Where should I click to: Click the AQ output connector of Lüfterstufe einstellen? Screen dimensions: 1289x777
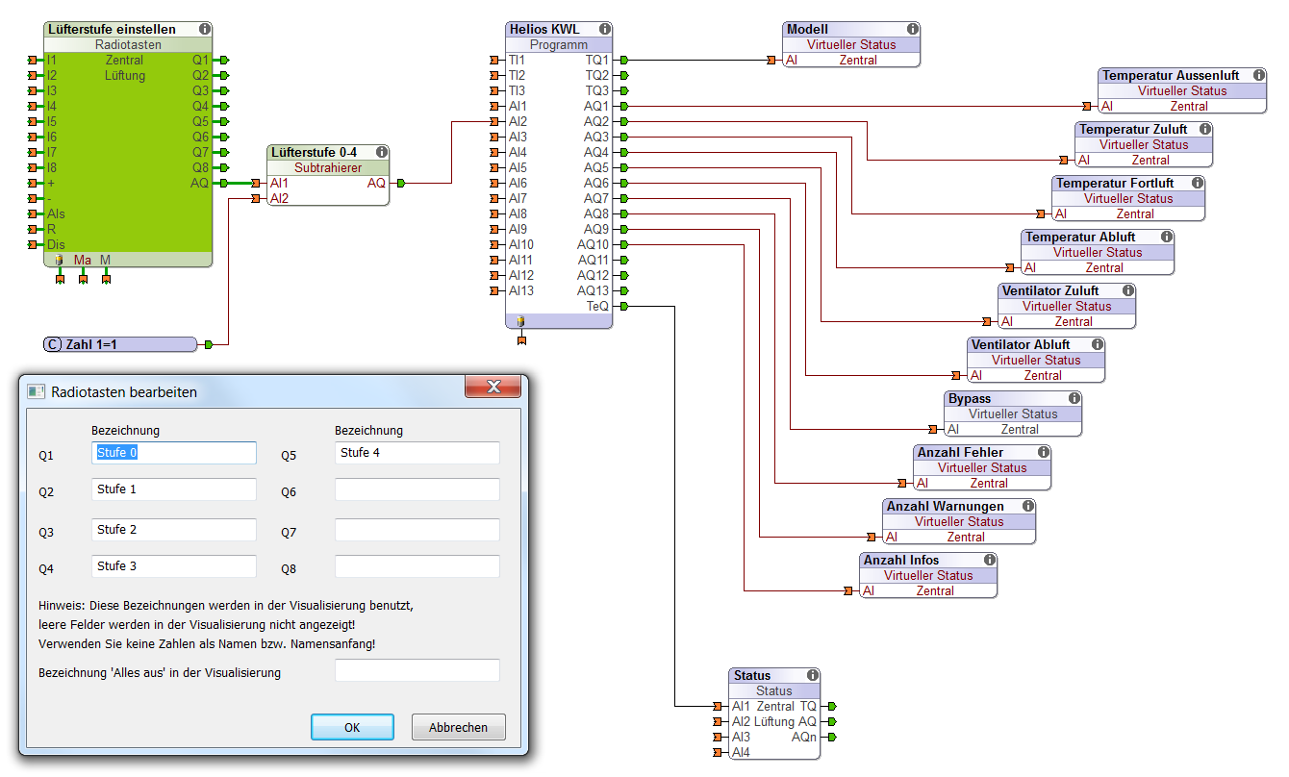click(x=224, y=183)
